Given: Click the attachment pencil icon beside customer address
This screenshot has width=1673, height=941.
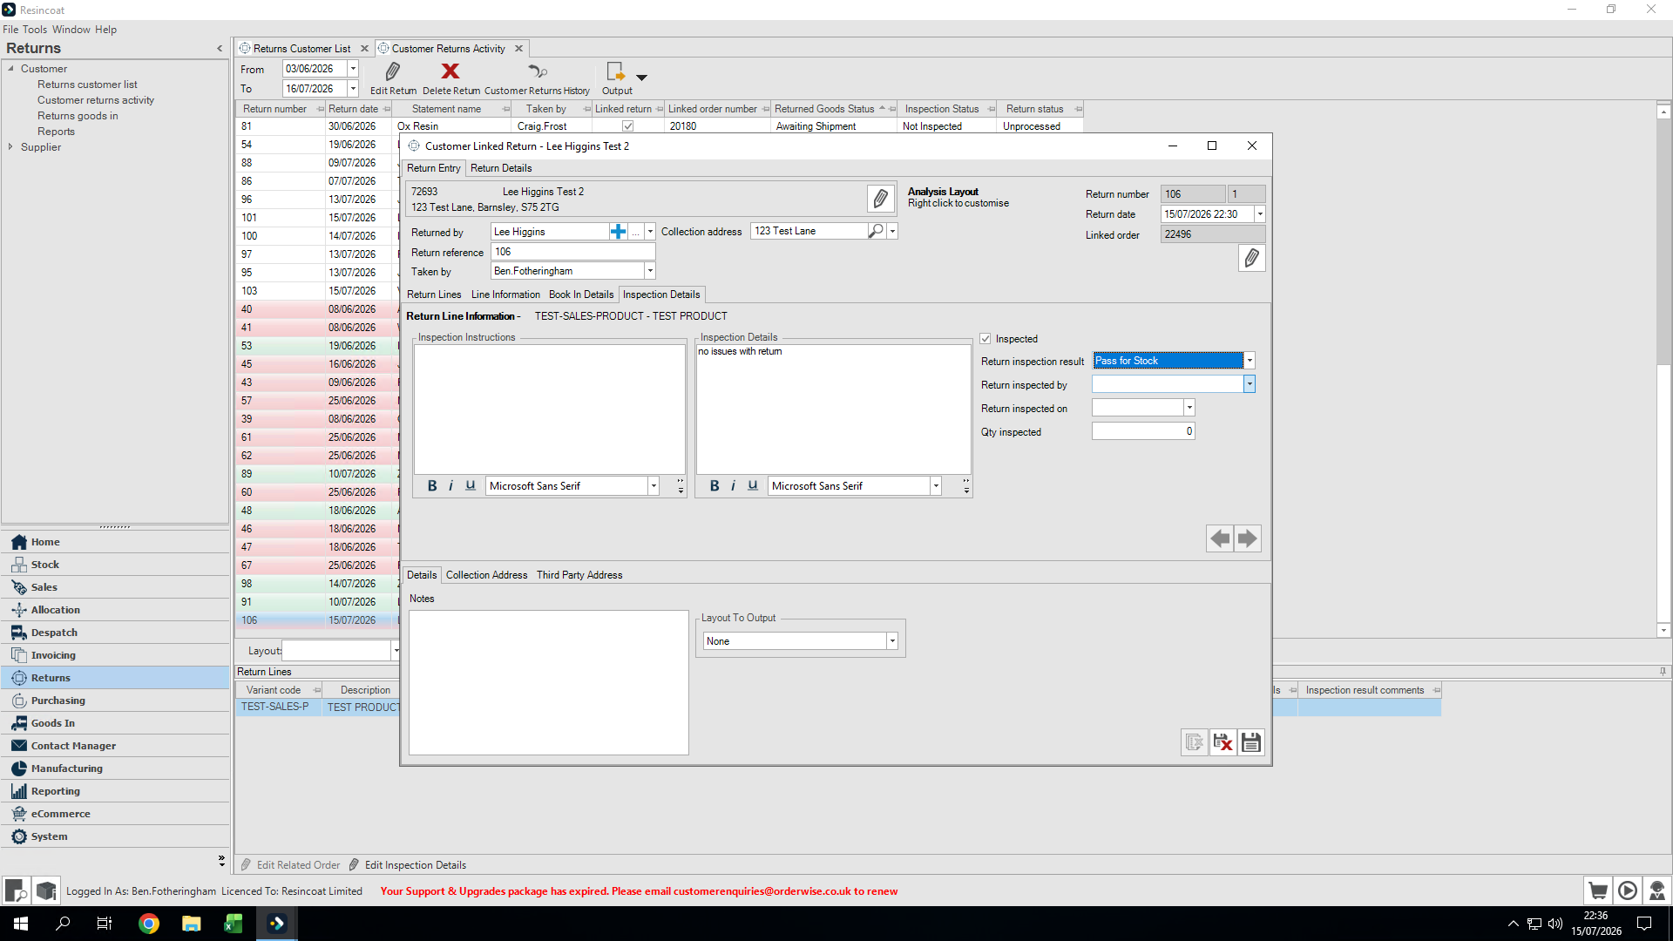Looking at the screenshot, I should [881, 199].
